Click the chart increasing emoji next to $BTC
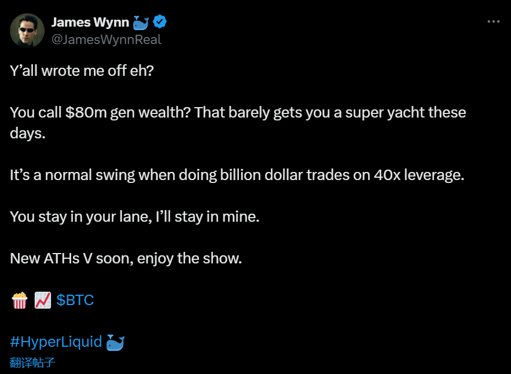 [x=43, y=300]
